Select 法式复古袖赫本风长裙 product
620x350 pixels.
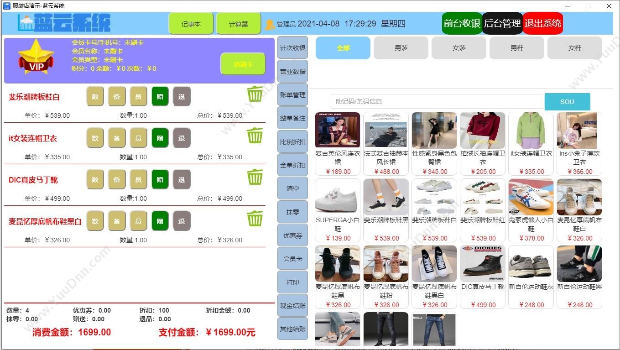point(386,144)
